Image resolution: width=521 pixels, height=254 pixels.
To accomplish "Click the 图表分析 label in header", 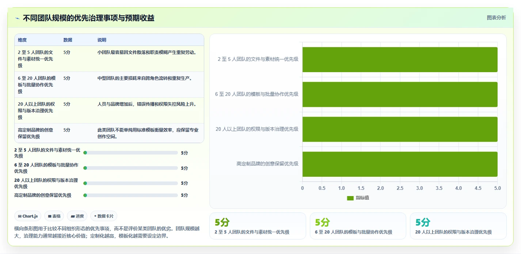I will point(496,17).
